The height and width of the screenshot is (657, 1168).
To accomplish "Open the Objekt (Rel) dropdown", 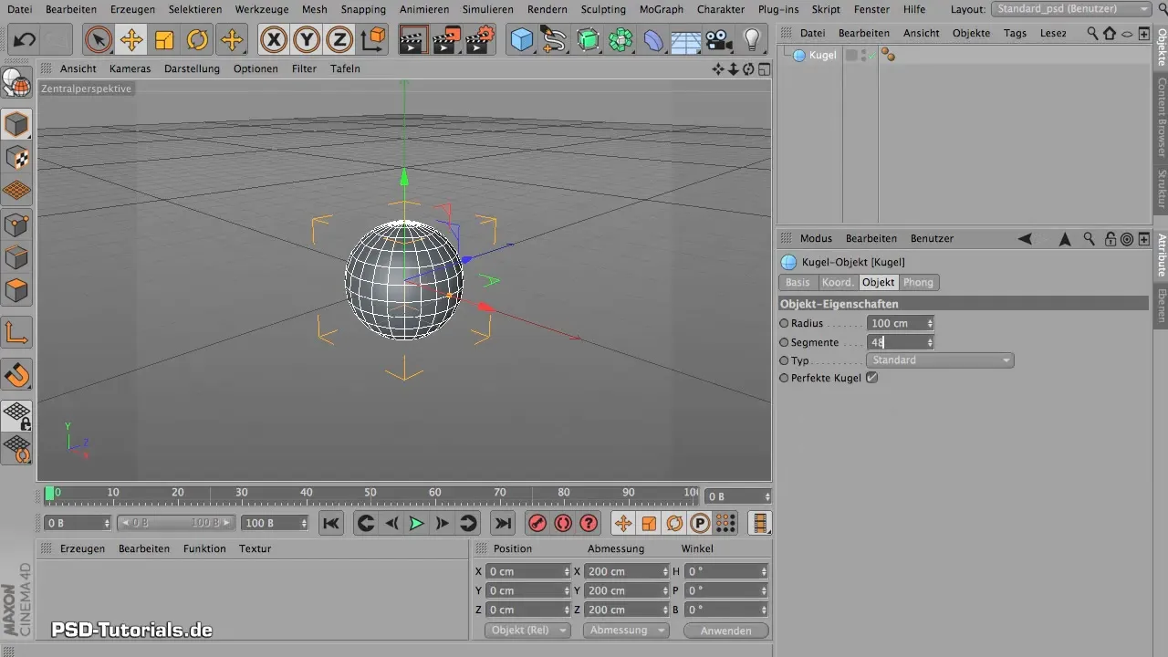I will 527,631.
